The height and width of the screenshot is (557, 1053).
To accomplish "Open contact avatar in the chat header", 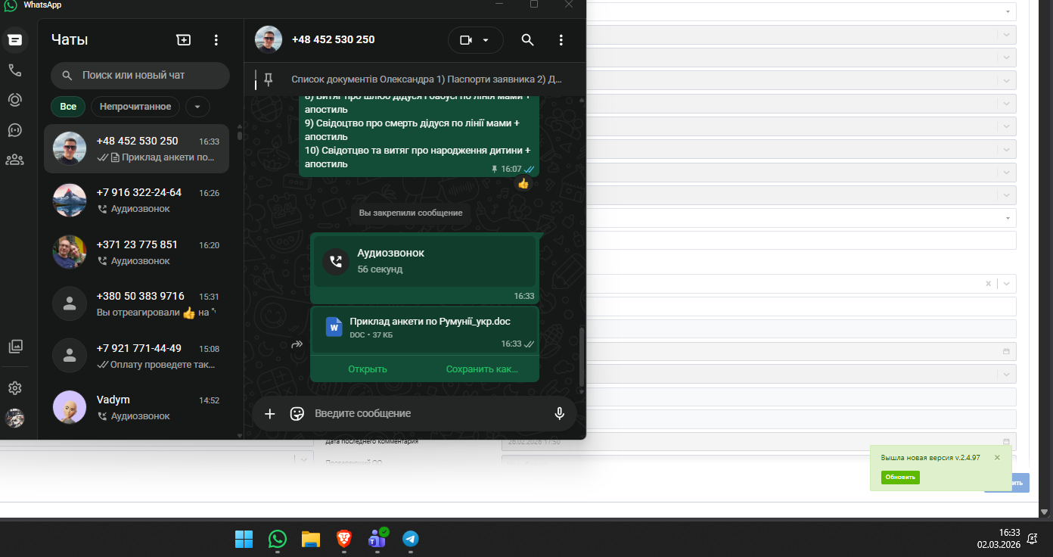I will click(269, 40).
